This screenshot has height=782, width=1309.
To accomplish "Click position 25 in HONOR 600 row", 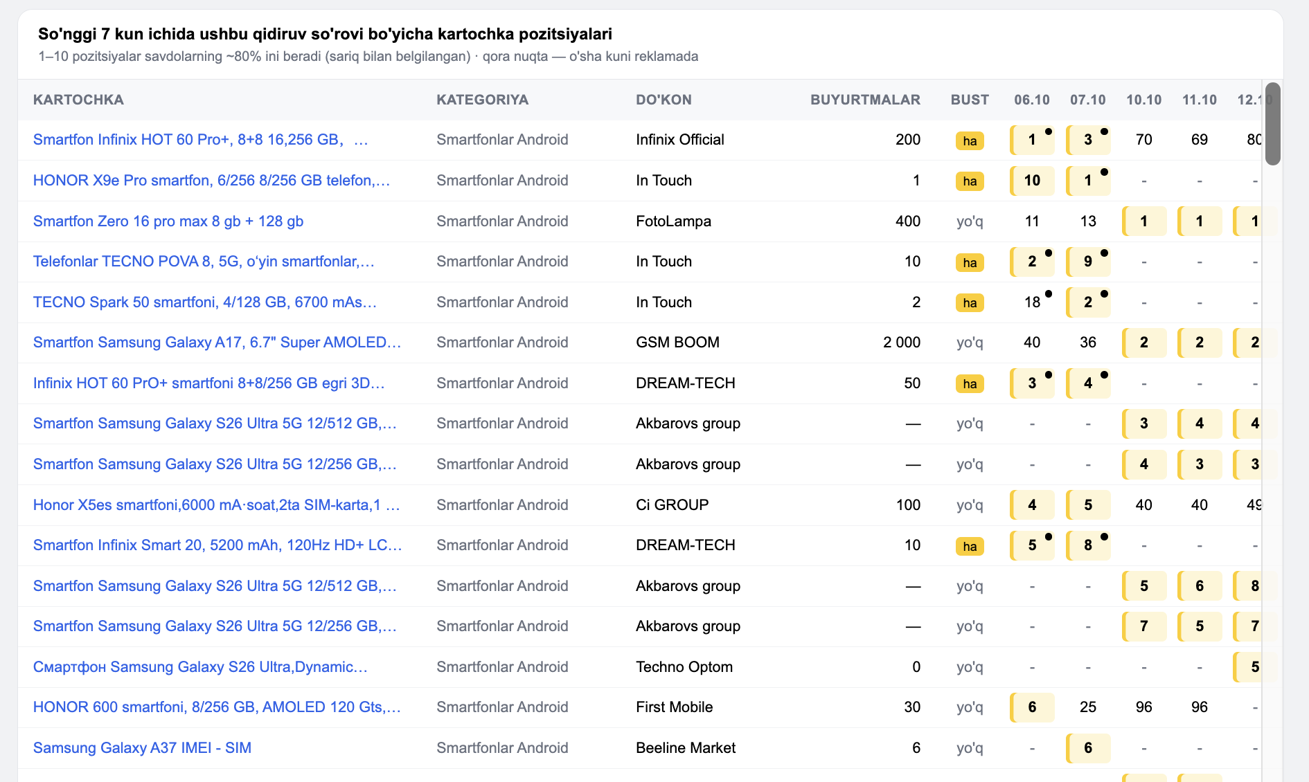I will tap(1088, 707).
